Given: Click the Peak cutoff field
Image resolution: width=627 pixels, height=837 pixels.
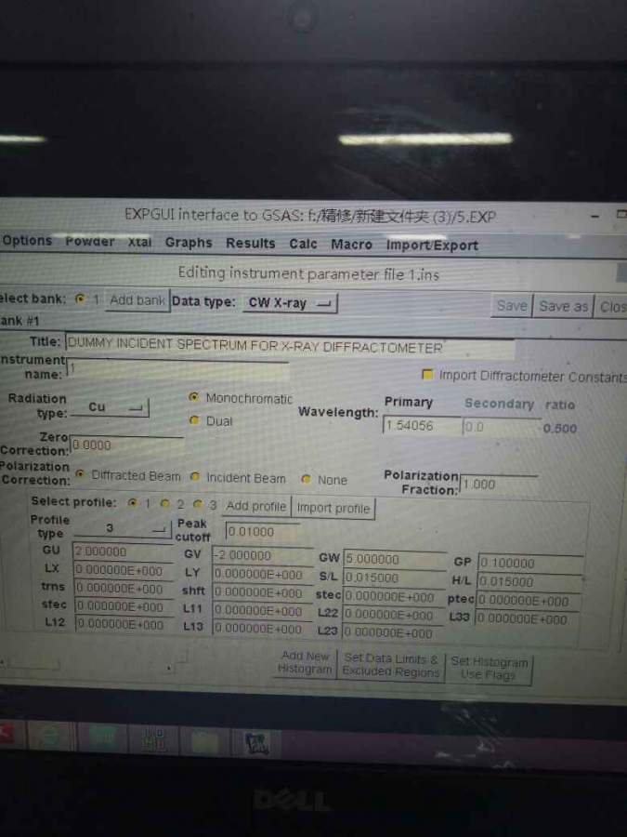Looking at the screenshot, I should (262, 532).
